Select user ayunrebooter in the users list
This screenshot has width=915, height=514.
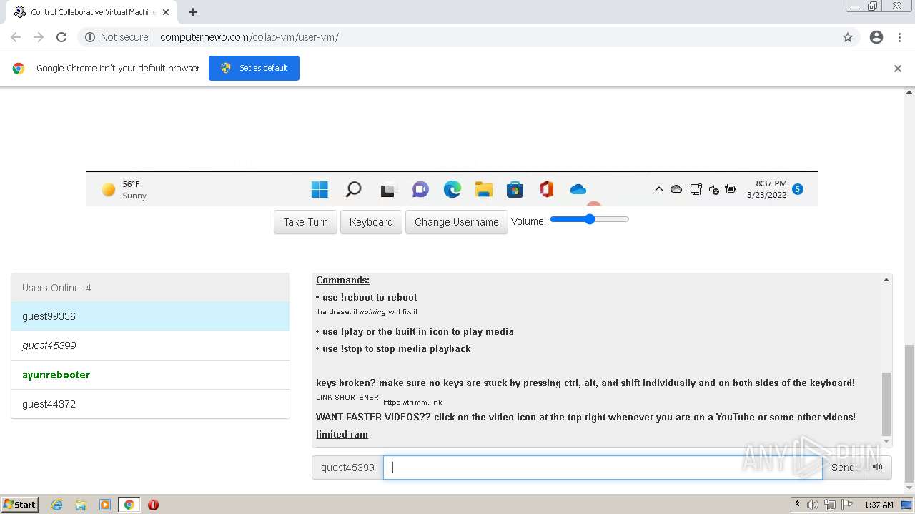click(x=150, y=375)
